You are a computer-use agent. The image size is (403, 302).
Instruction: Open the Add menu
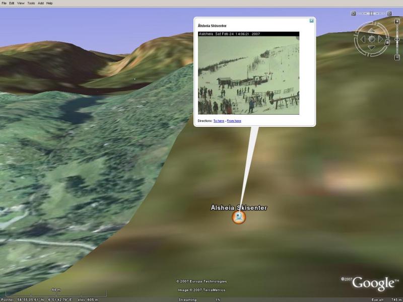[41, 3]
